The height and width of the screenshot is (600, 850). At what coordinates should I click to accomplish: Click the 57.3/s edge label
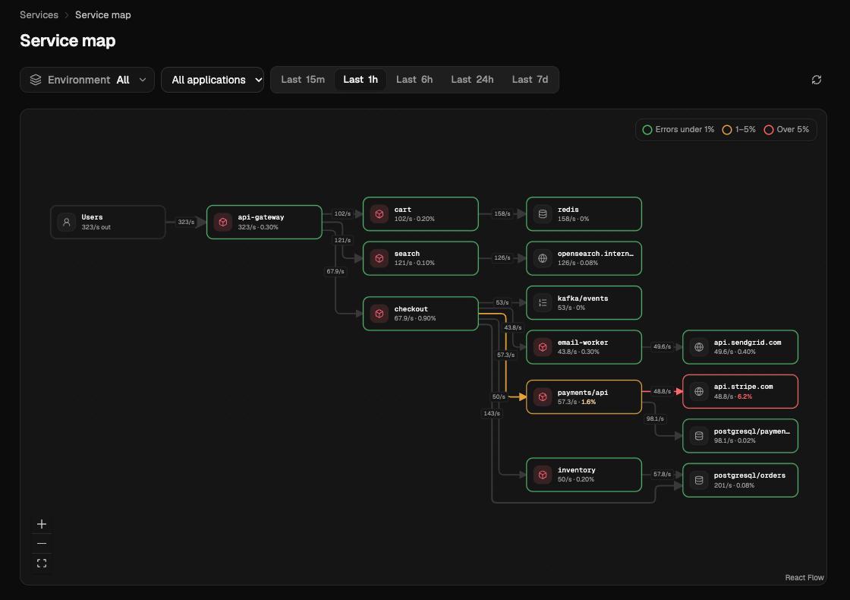505,355
